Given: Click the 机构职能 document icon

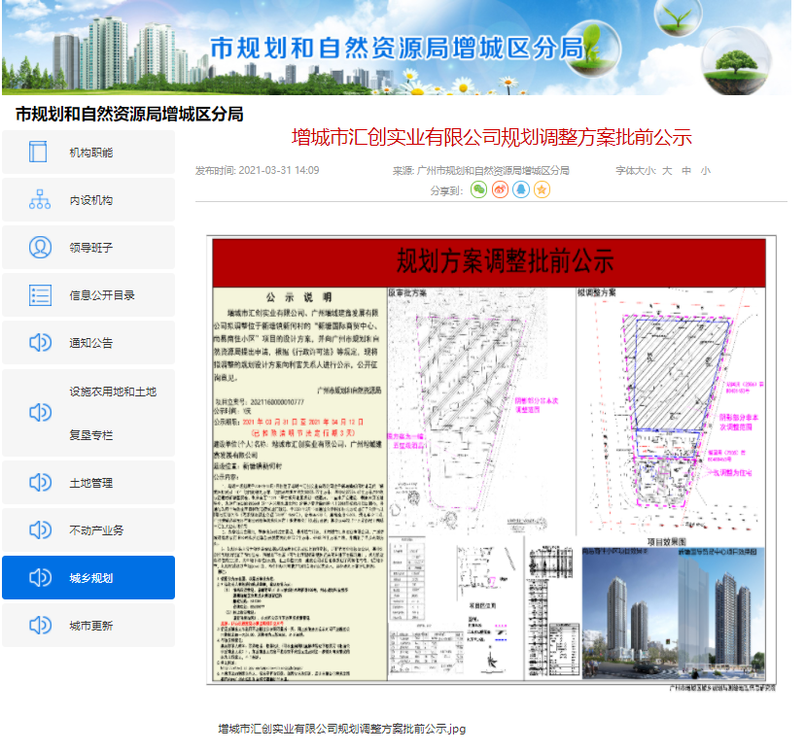Looking at the screenshot, I should click(39, 153).
